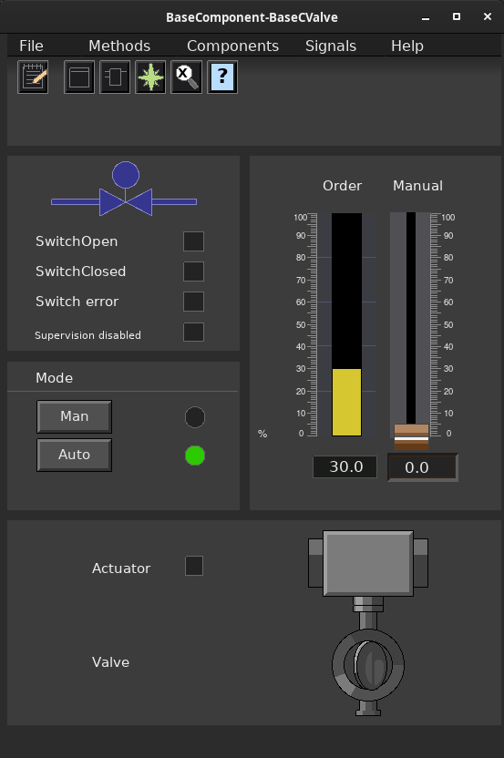Click the green star crossreference icon
This screenshot has width=504, height=758.
tap(151, 77)
